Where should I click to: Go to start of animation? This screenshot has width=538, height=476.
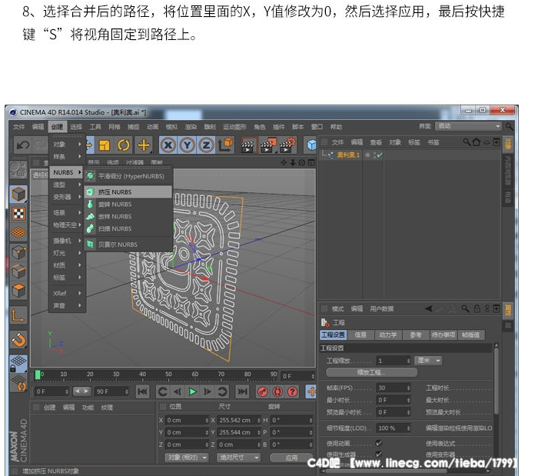click(x=142, y=391)
